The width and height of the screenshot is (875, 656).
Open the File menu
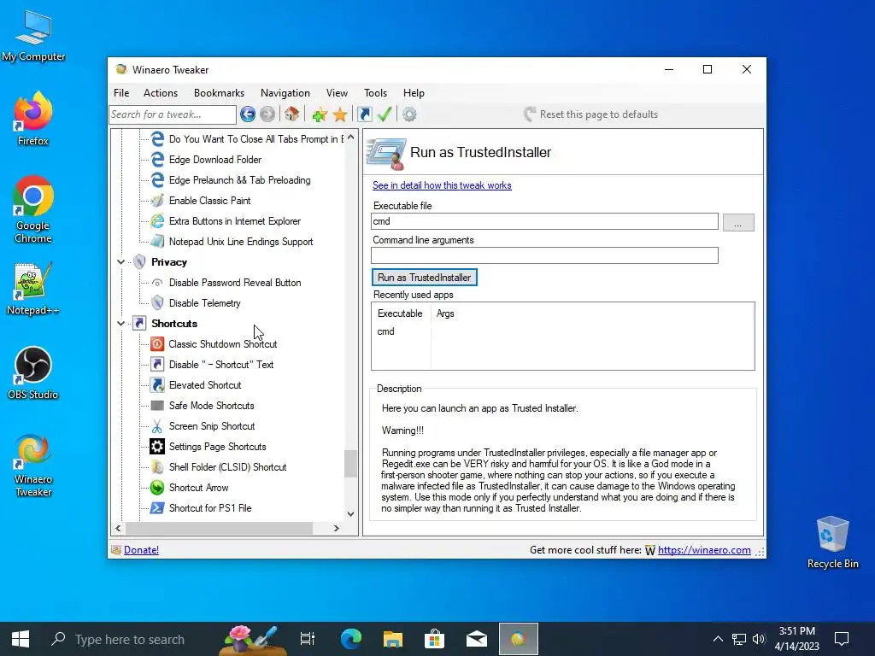tap(121, 93)
